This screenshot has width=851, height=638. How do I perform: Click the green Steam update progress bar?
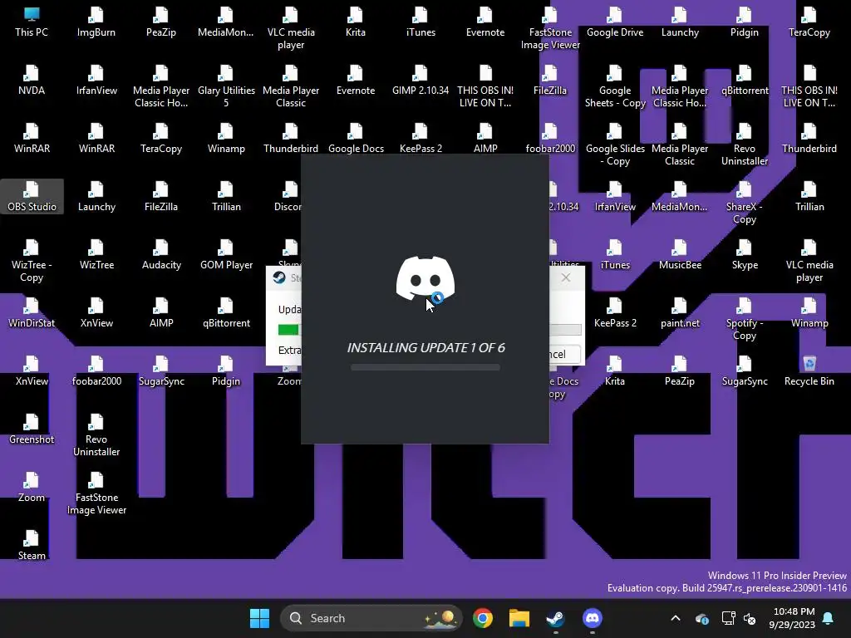[x=288, y=329]
